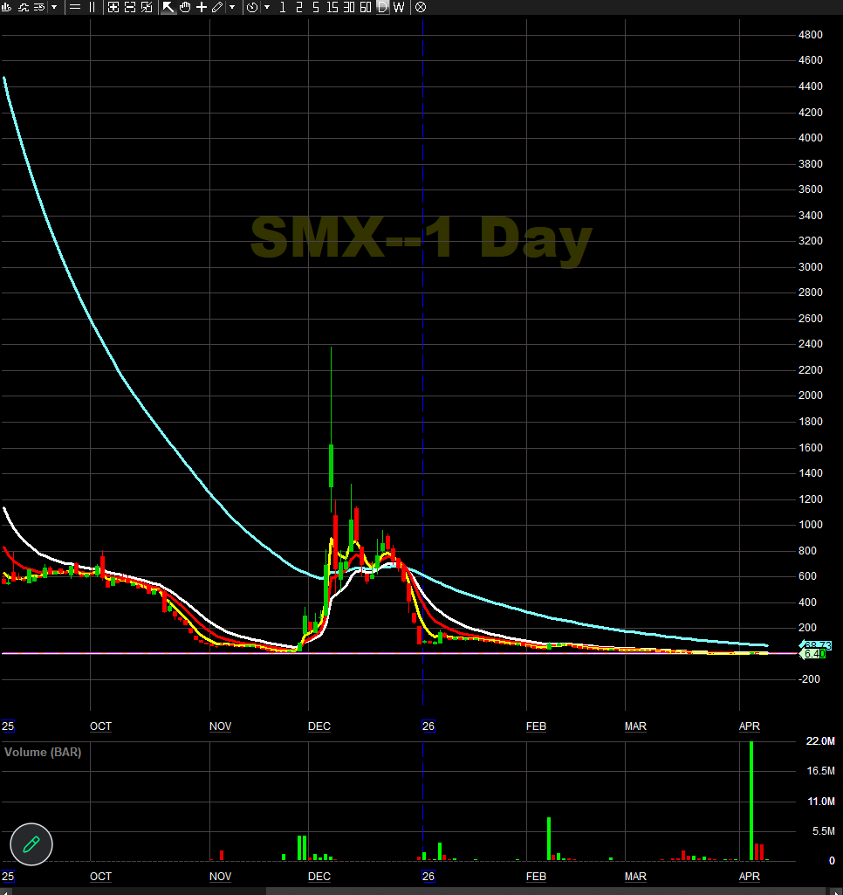Screen dimensions: 843x895
Task: Select the crosshair tool
Action: tap(201, 7)
